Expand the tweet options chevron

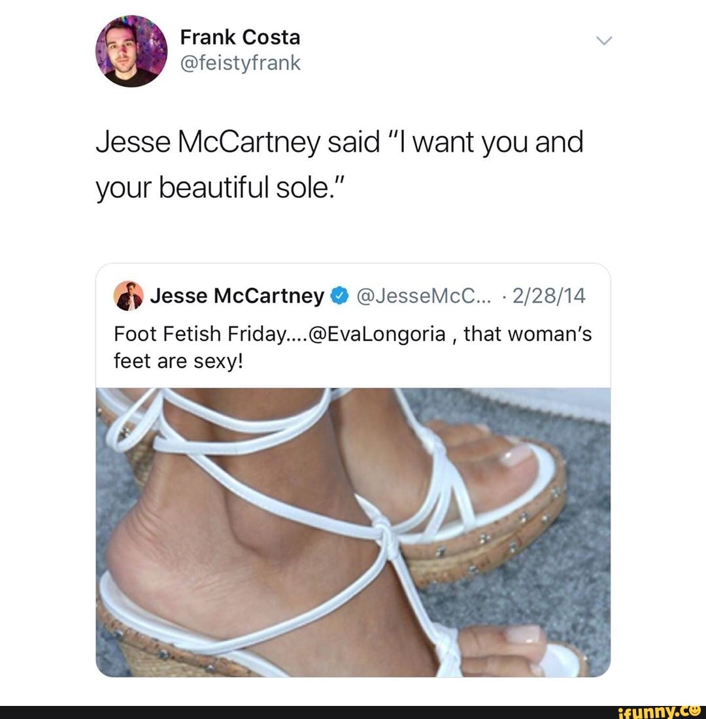[604, 41]
